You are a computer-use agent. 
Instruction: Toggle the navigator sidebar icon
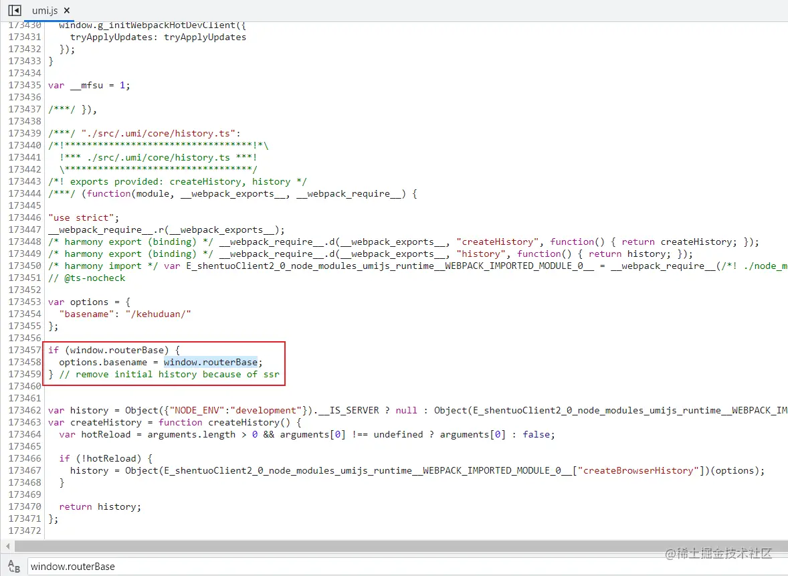[x=15, y=10]
